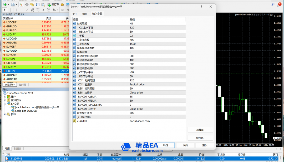
Task: Collapse the EA交易 tree node
Action: [4, 104]
